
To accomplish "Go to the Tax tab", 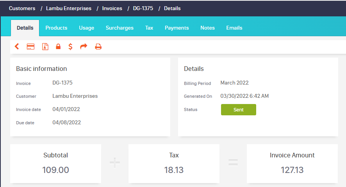I will pyautogui.click(x=149, y=28).
